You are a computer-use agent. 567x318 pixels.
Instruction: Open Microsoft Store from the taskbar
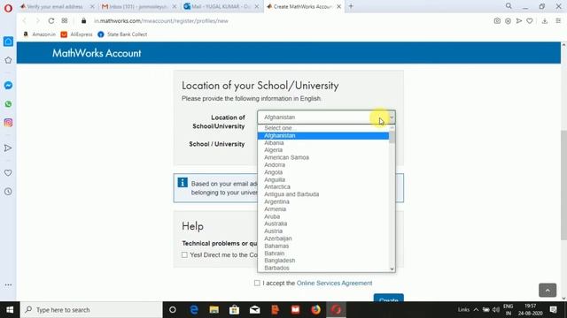click(234, 310)
